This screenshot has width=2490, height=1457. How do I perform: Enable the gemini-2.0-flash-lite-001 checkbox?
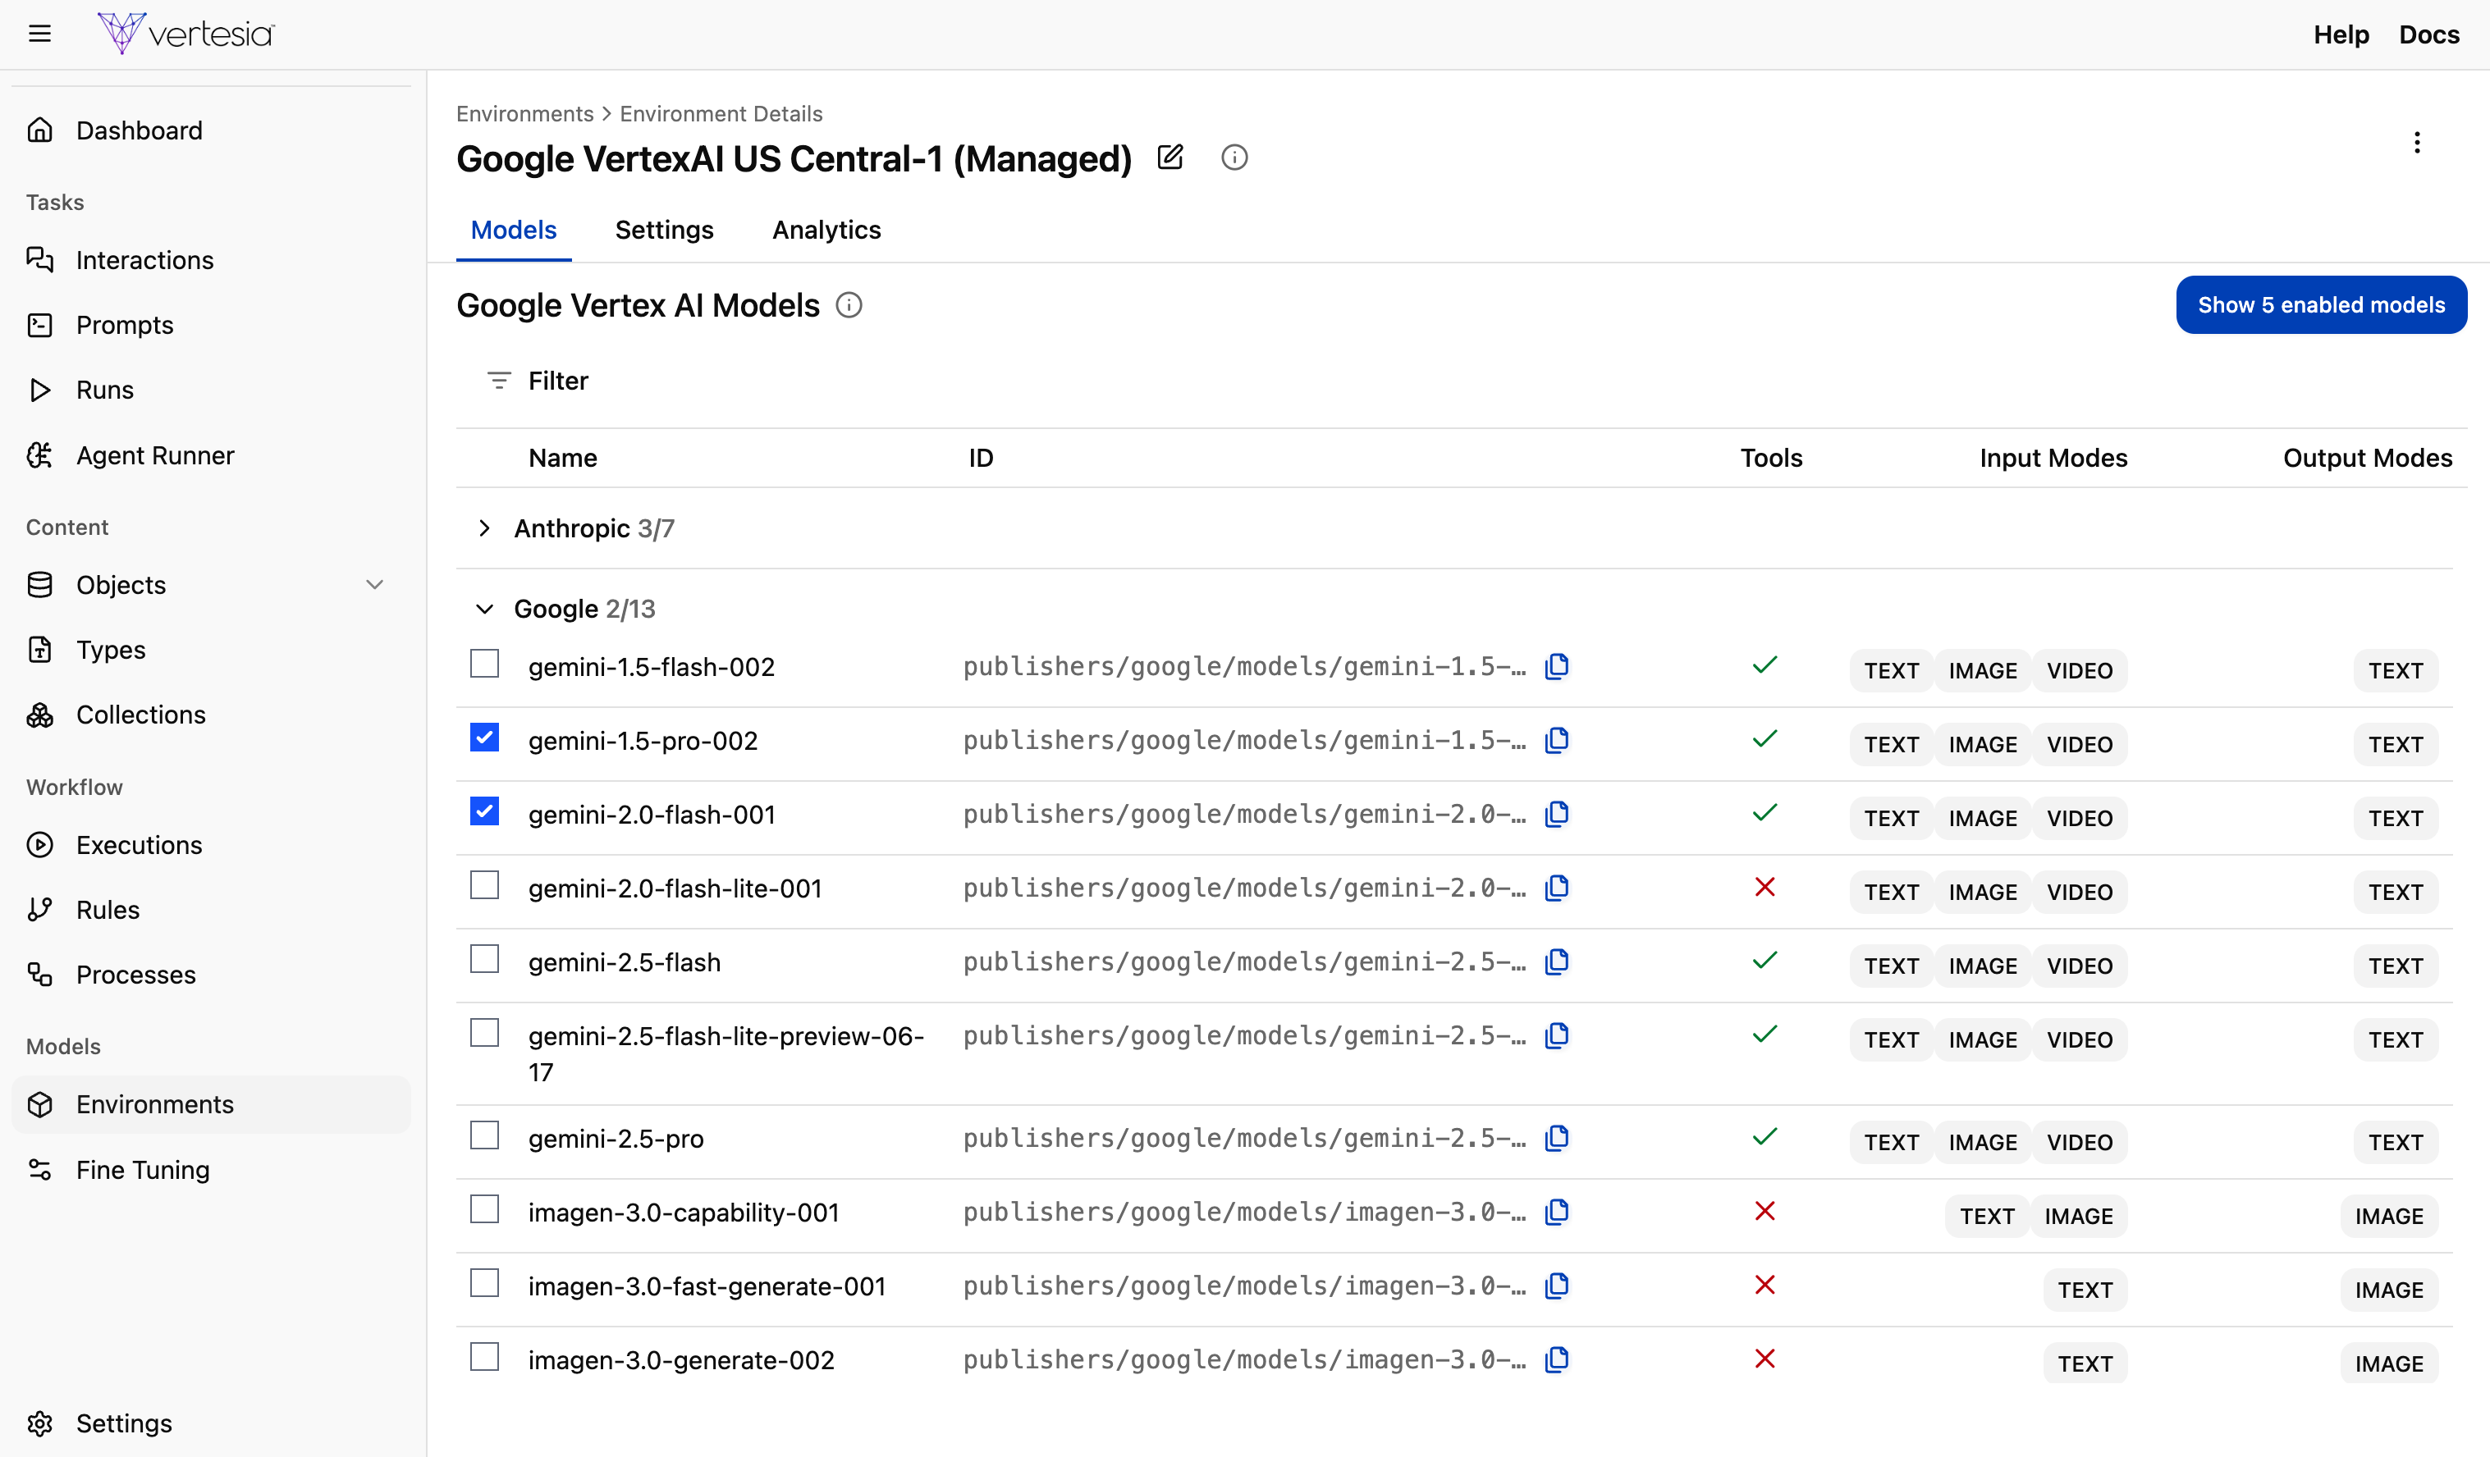coord(484,885)
